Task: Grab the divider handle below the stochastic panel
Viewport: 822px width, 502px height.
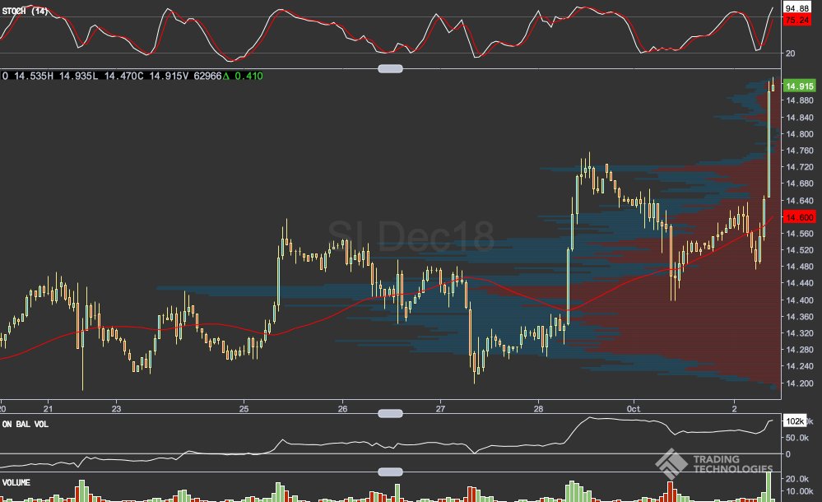Action: tap(390, 69)
